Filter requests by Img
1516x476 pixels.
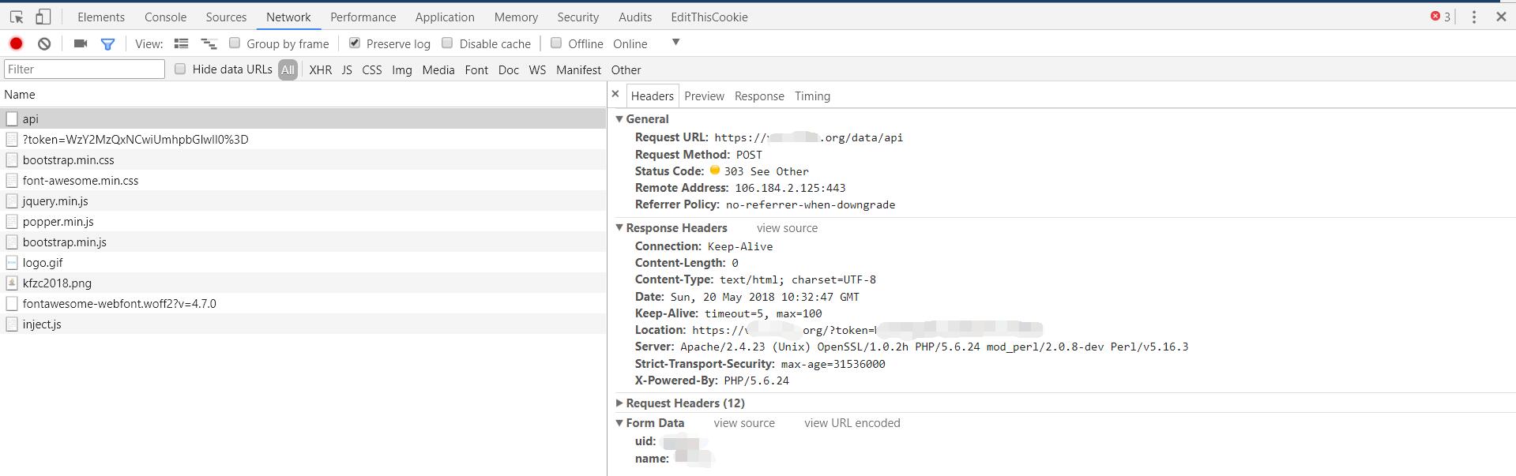[x=402, y=69]
